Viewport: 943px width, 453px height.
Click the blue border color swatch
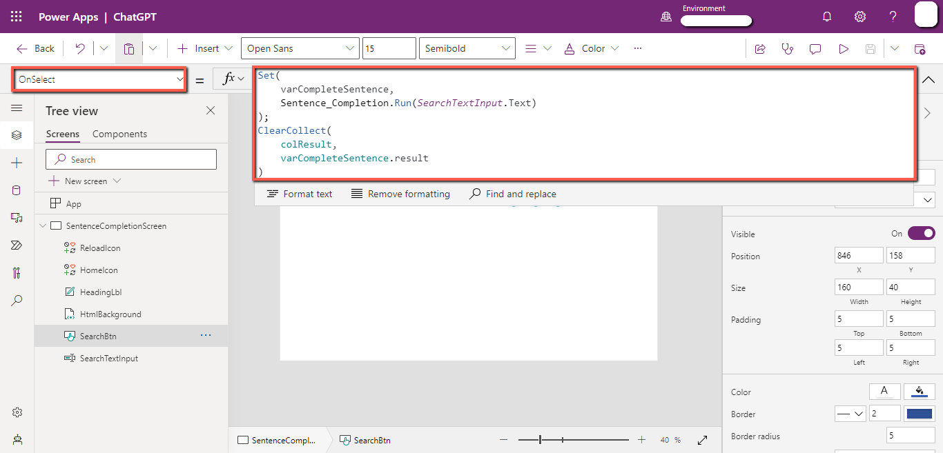pyautogui.click(x=919, y=412)
